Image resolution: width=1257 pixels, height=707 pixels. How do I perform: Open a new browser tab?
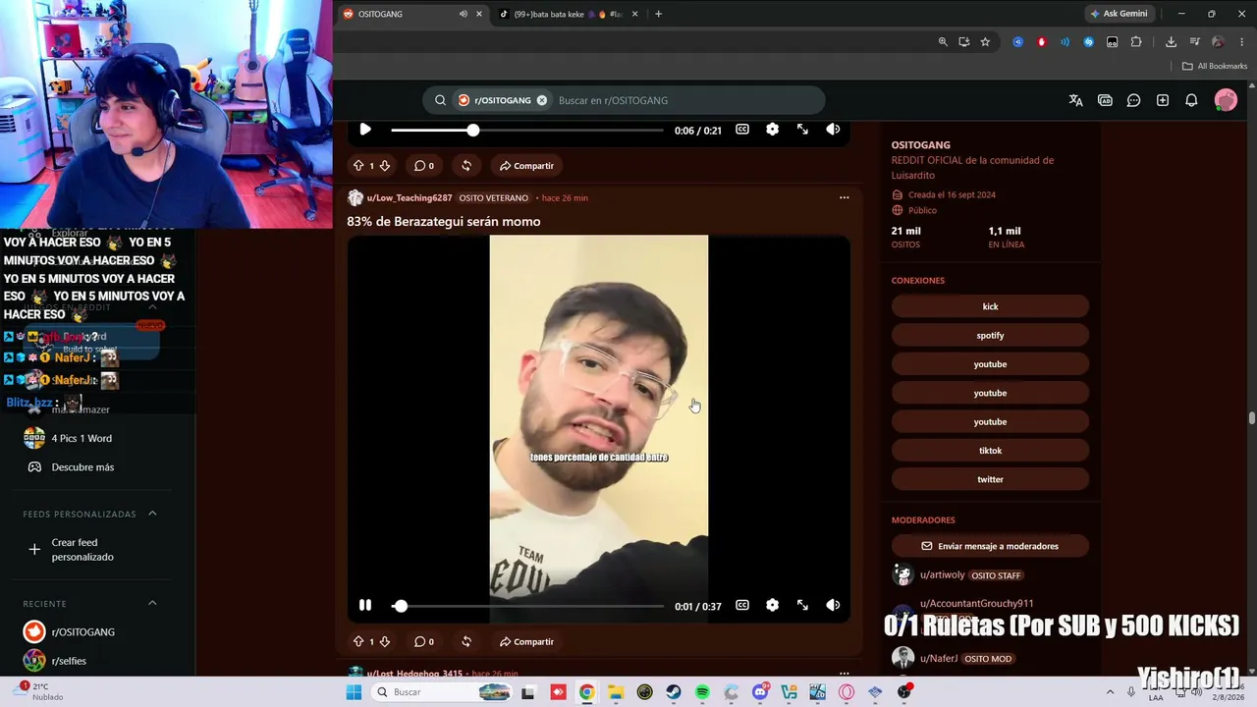(658, 14)
